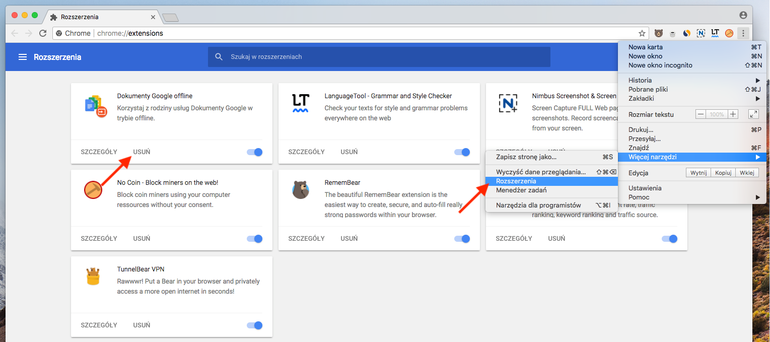Open Pobrane pliki from the menu
This screenshot has width=770, height=342.
coord(692,89)
